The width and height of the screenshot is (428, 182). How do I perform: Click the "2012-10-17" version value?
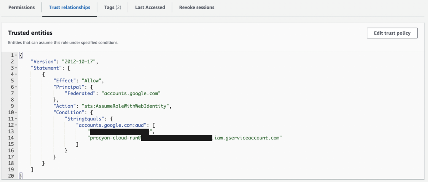(79, 61)
